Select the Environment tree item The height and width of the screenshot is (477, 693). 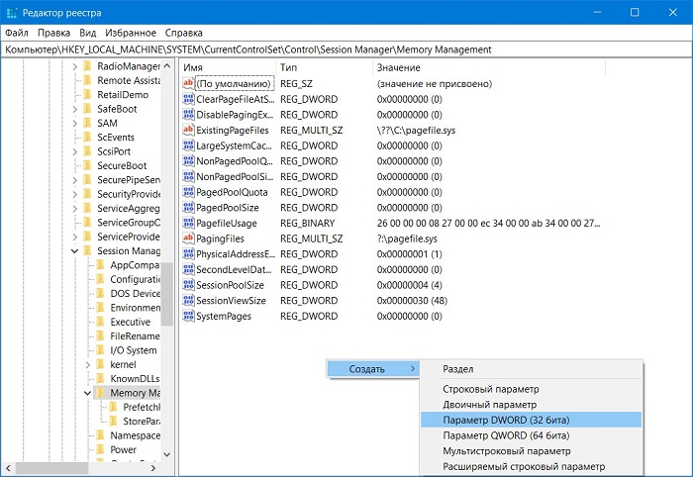tap(135, 308)
